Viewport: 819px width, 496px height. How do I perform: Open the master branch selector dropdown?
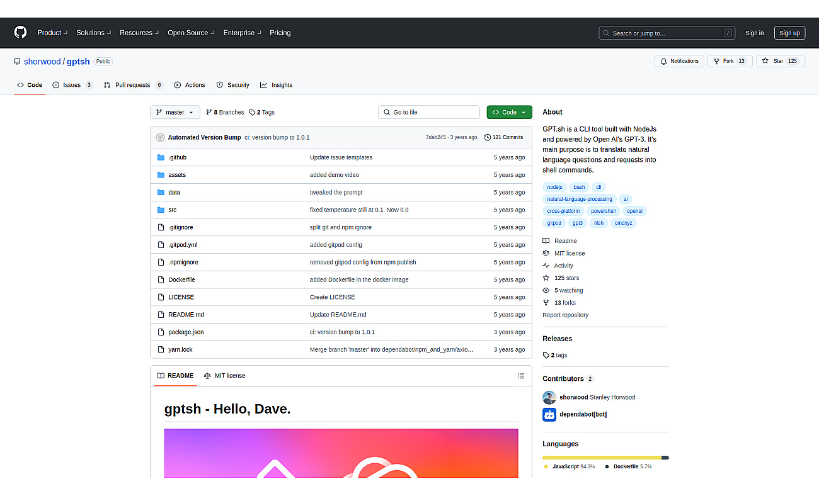pos(175,112)
